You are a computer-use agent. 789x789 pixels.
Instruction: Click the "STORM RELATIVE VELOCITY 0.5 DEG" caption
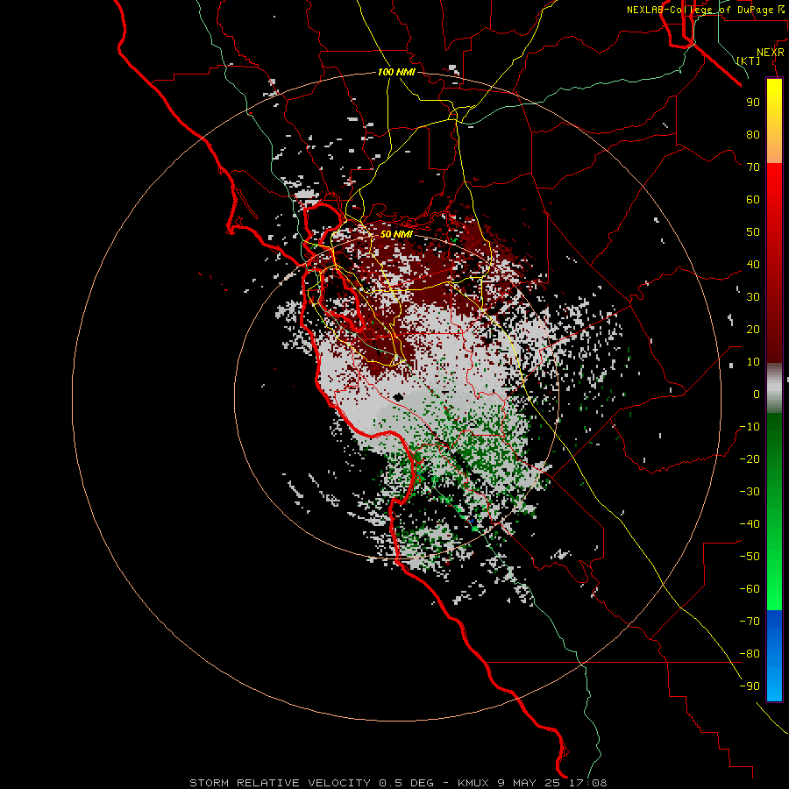point(311,783)
